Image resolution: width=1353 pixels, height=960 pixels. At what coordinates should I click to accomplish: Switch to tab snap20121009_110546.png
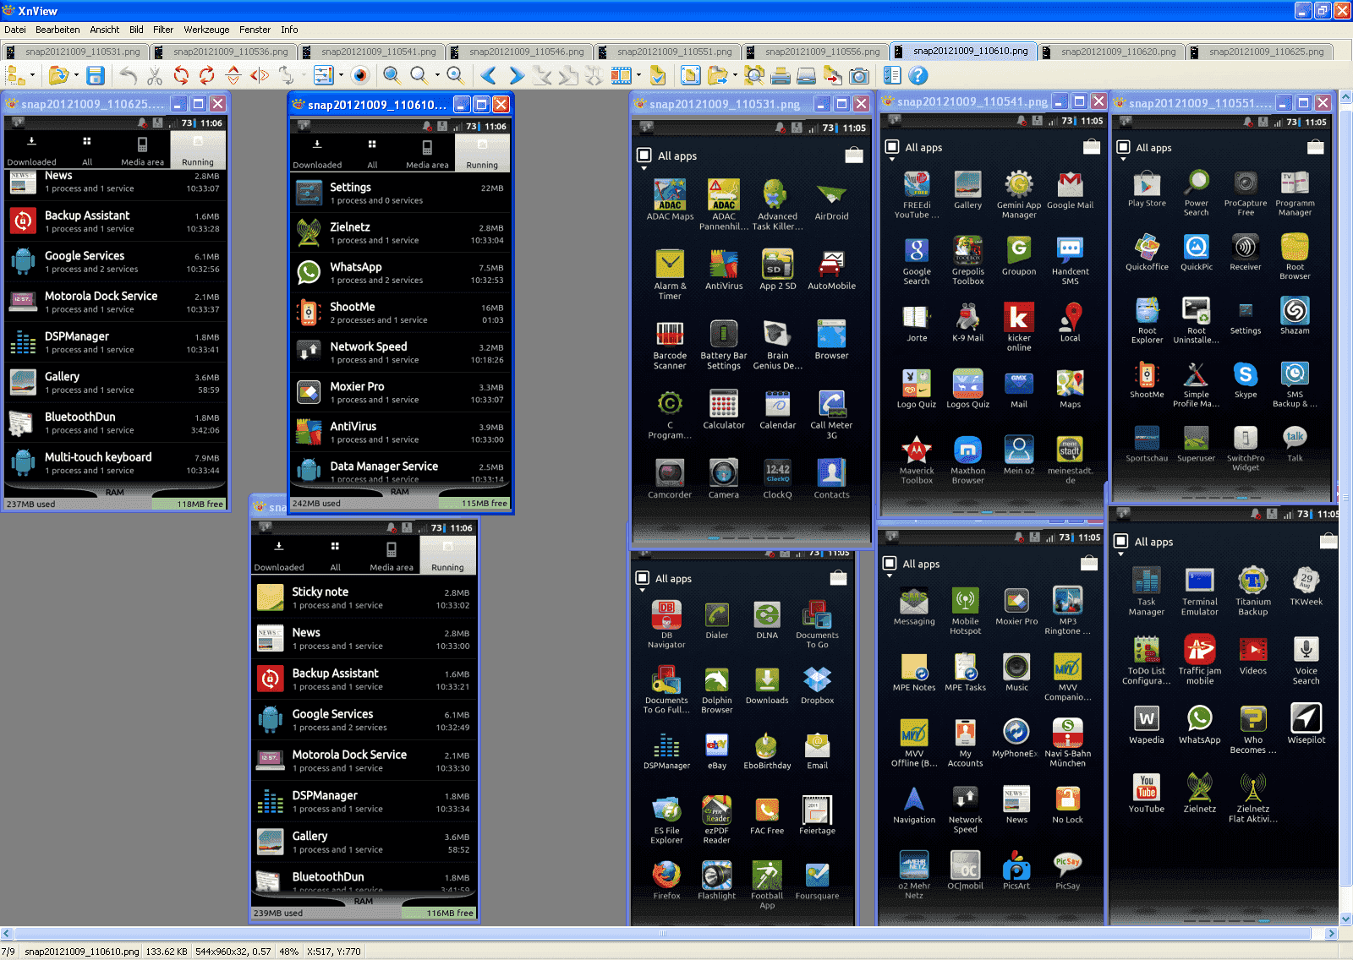pyautogui.click(x=520, y=52)
